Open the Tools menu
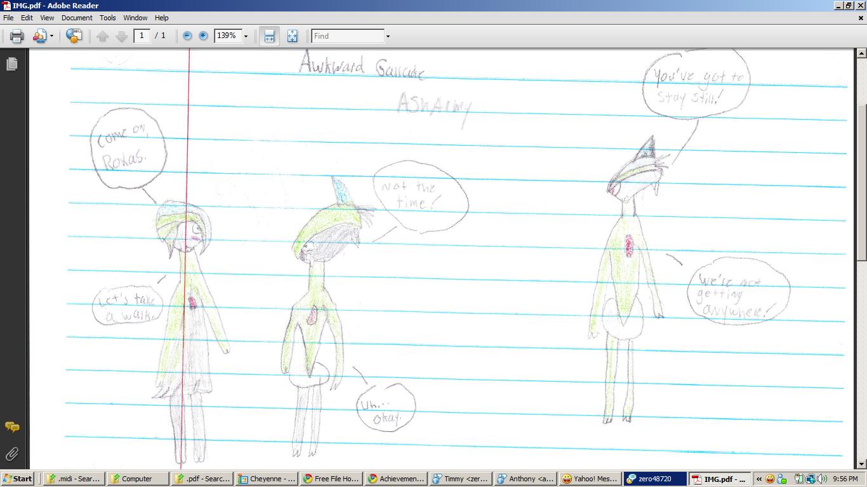Screen dimensions: 867x487 [x=107, y=18]
